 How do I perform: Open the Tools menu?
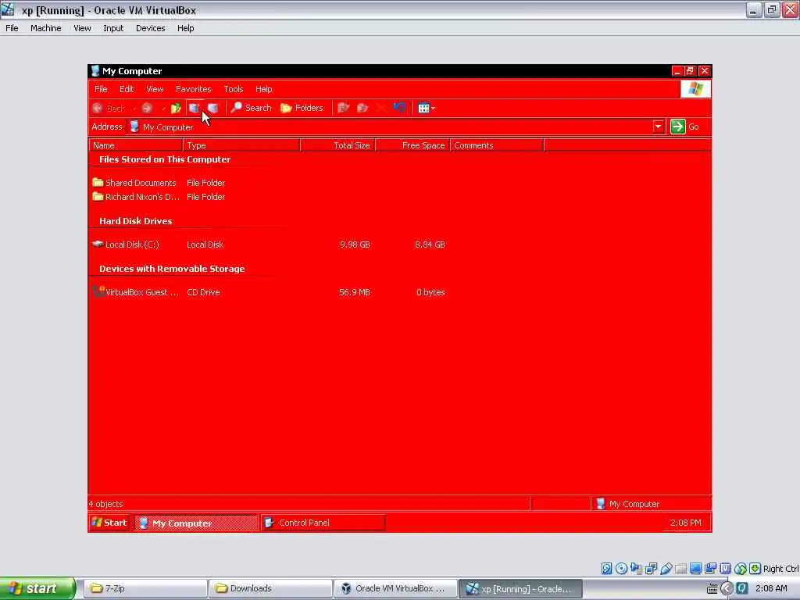click(234, 89)
